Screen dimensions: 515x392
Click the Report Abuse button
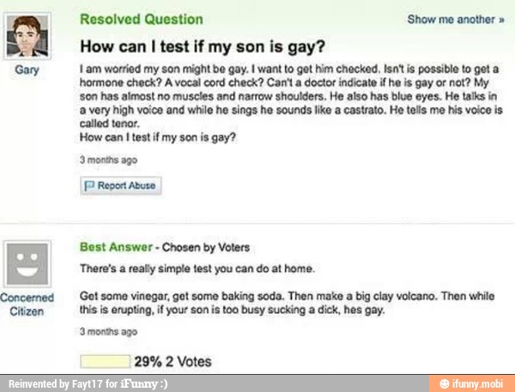(118, 185)
